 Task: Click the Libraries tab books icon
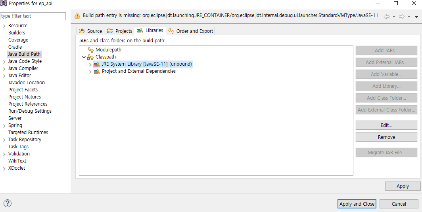(x=140, y=30)
